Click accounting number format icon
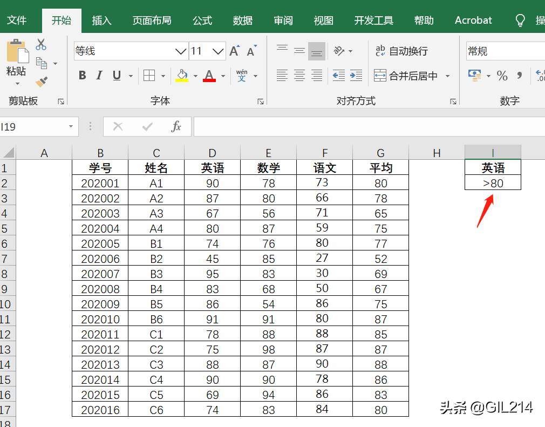The image size is (545, 427). [475, 75]
